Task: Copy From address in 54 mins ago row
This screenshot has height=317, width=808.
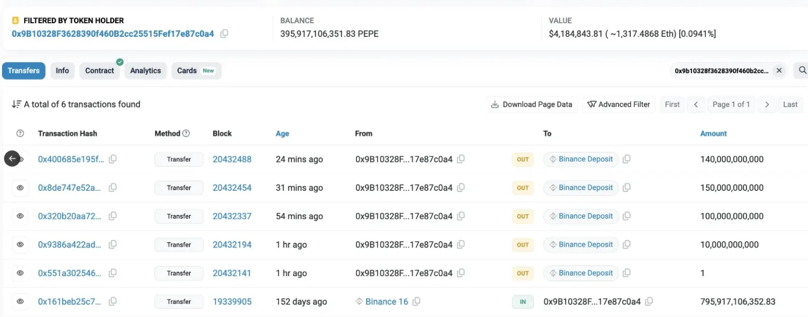Action: (461, 216)
